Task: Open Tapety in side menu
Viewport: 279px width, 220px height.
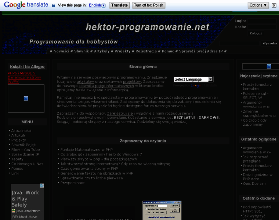Action: click(x=17, y=159)
